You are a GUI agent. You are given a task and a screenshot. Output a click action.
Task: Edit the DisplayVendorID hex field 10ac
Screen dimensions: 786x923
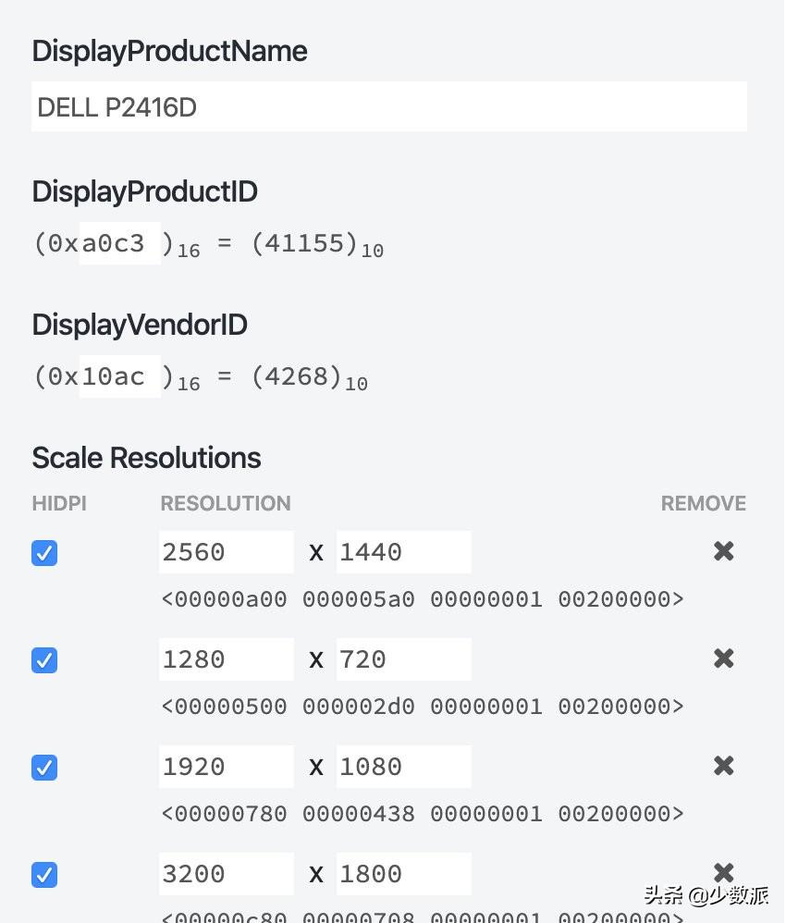(119, 376)
